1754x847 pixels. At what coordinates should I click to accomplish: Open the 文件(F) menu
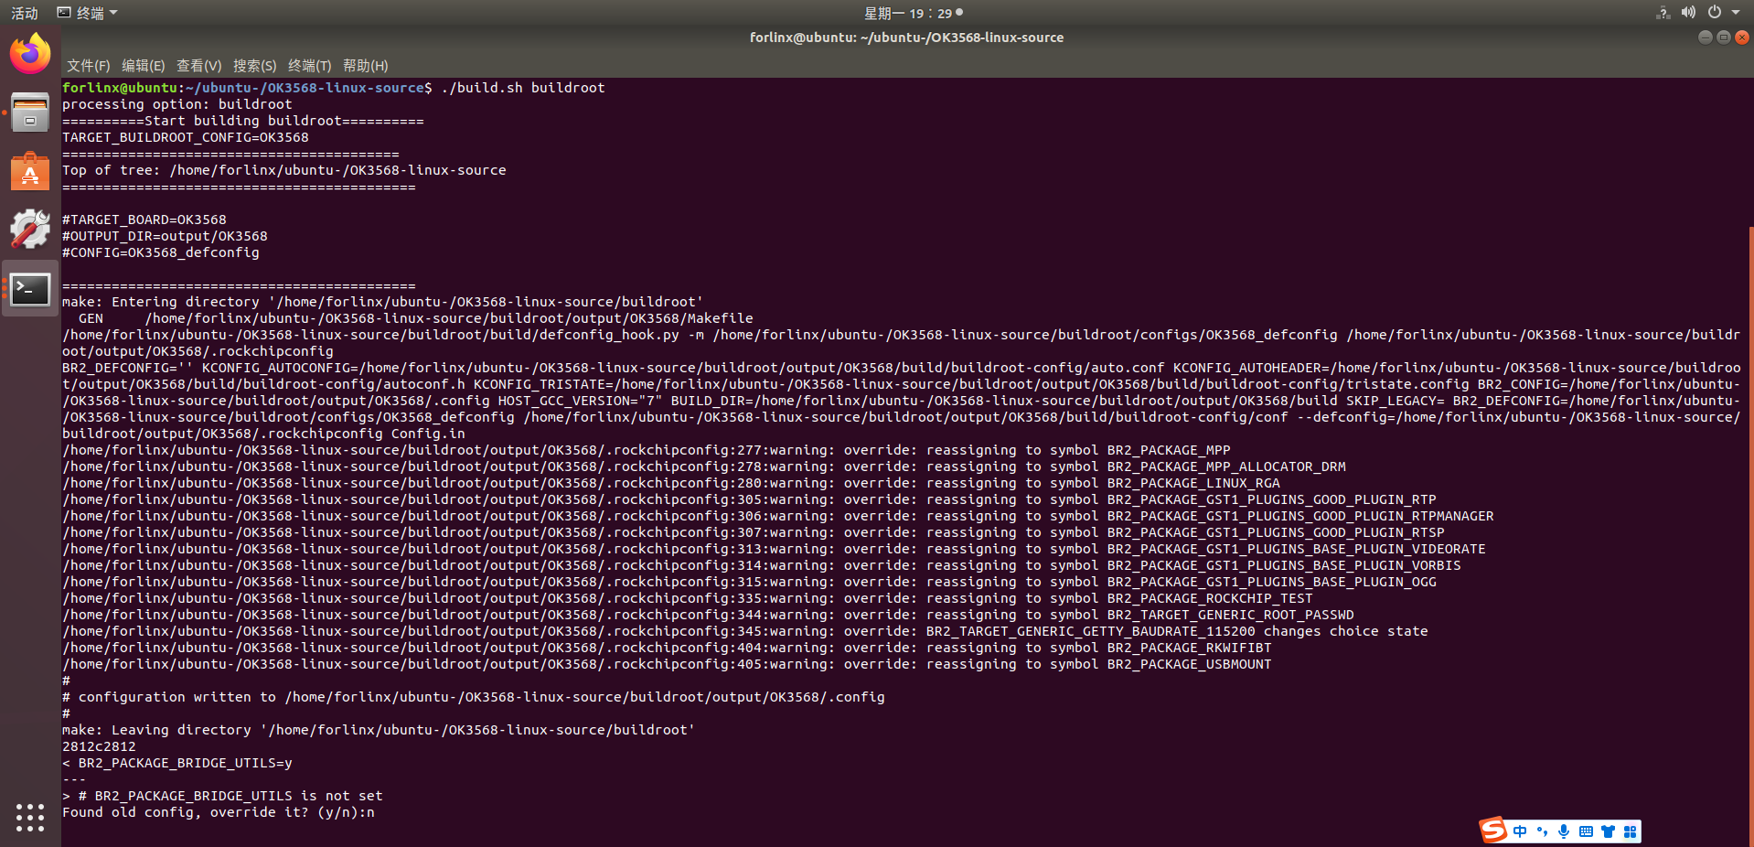pyautogui.click(x=88, y=66)
